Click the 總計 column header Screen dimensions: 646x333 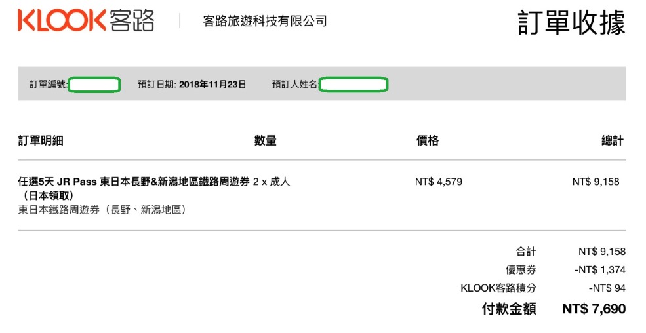point(612,140)
